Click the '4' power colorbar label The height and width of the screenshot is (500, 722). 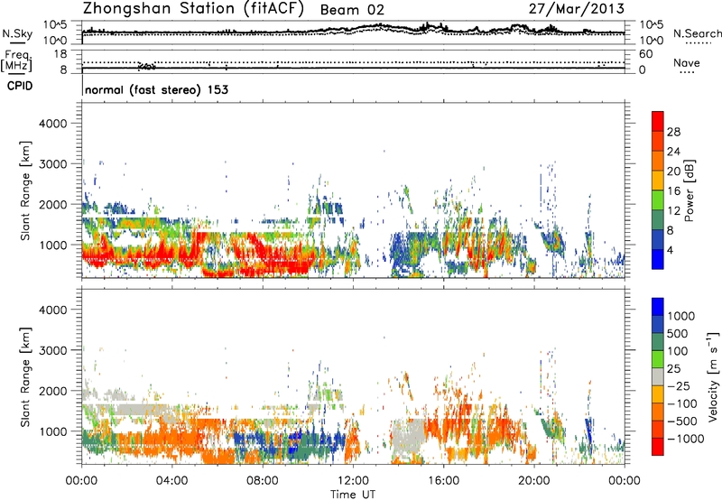point(671,251)
